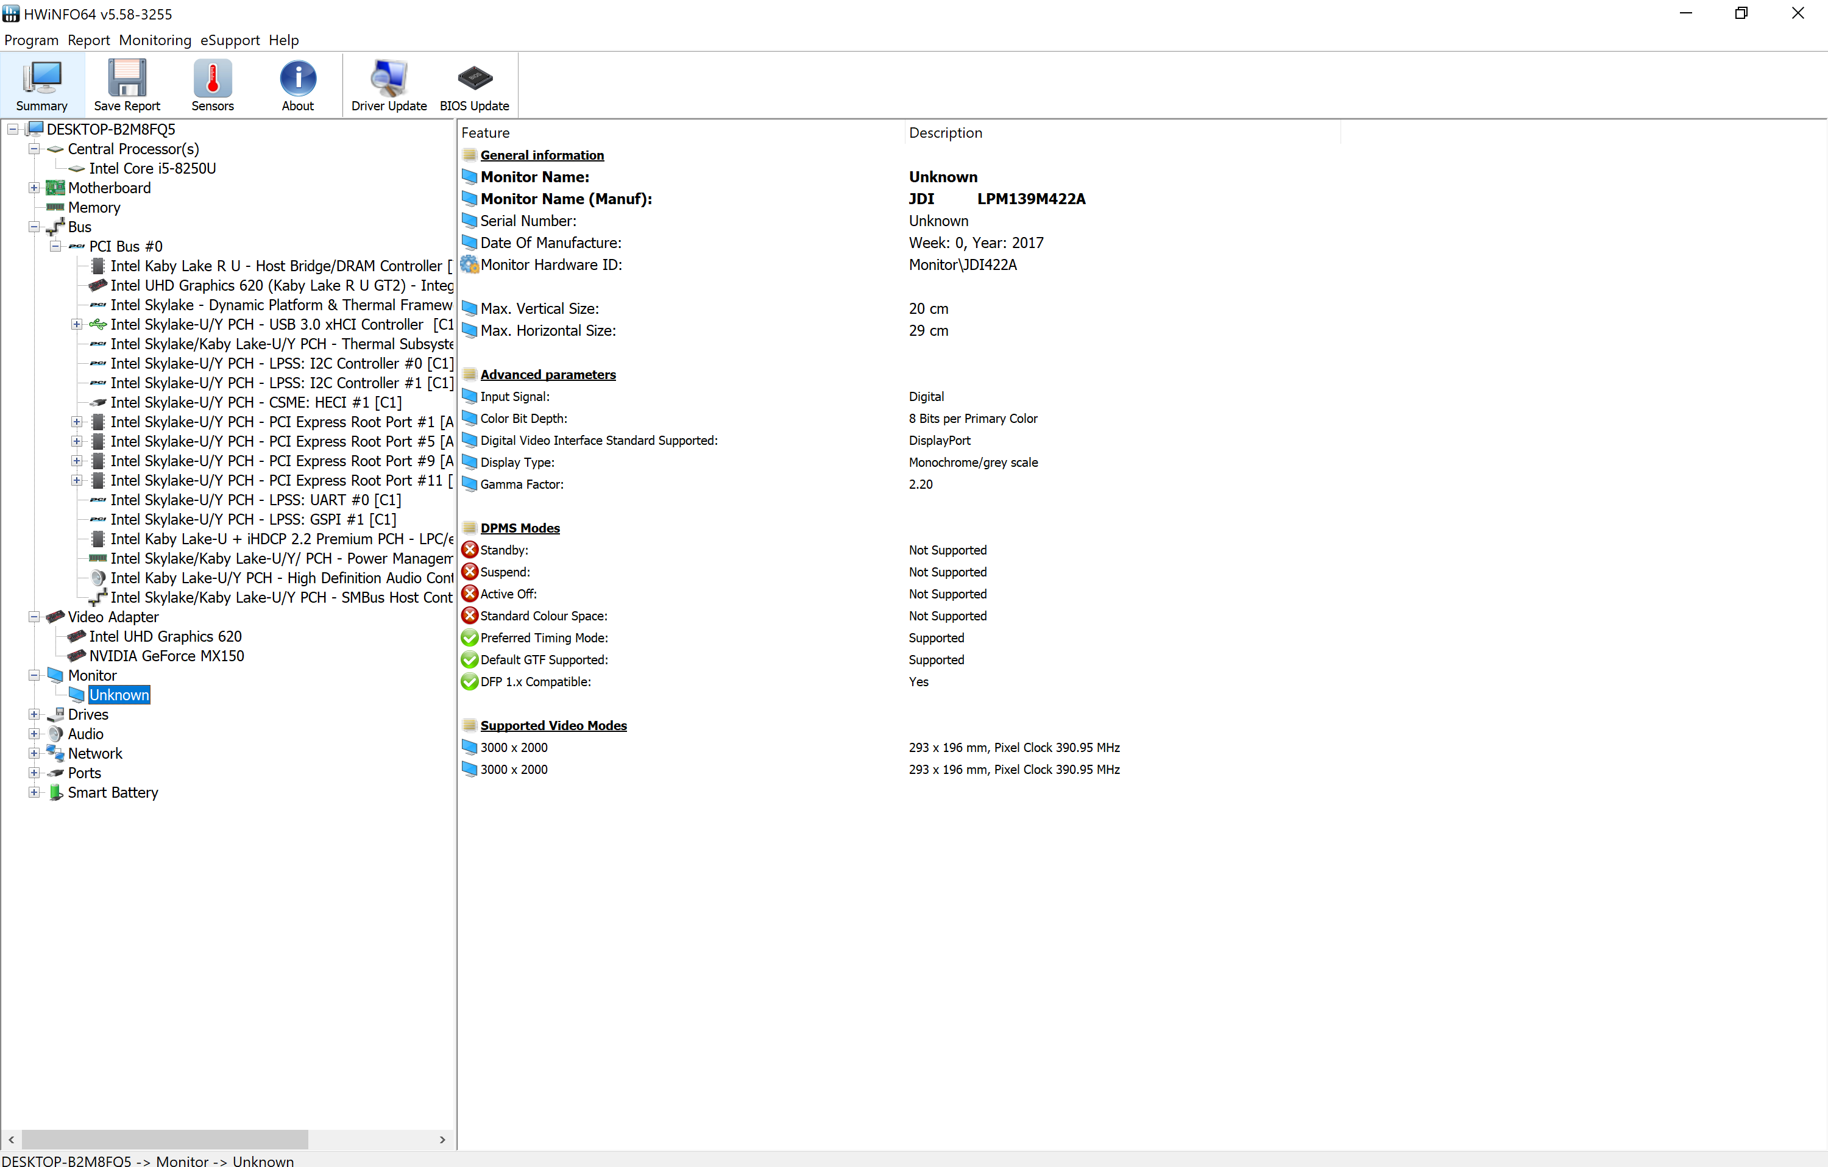The width and height of the screenshot is (1828, 1167).
Task: Click the General information section heading
Action: (x=542, y=155)
